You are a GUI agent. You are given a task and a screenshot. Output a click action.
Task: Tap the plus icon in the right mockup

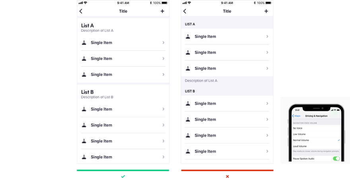[x=266, y=11]
